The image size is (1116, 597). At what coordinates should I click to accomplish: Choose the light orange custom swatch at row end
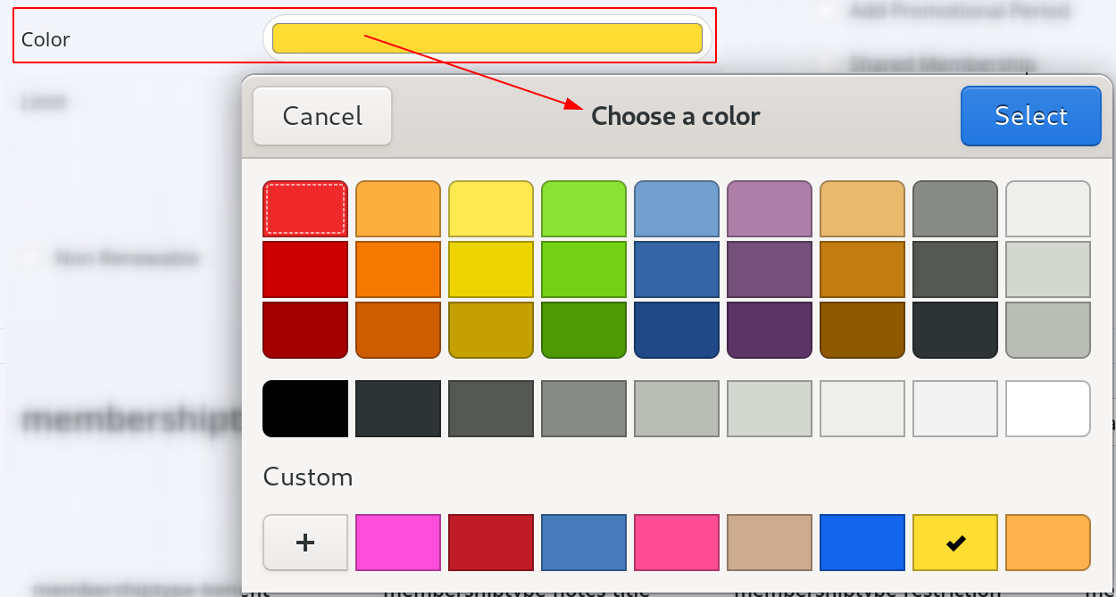tap(1048, 543)
